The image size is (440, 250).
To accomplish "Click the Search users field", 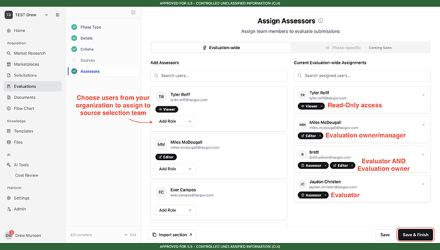I will pos(219,76).
